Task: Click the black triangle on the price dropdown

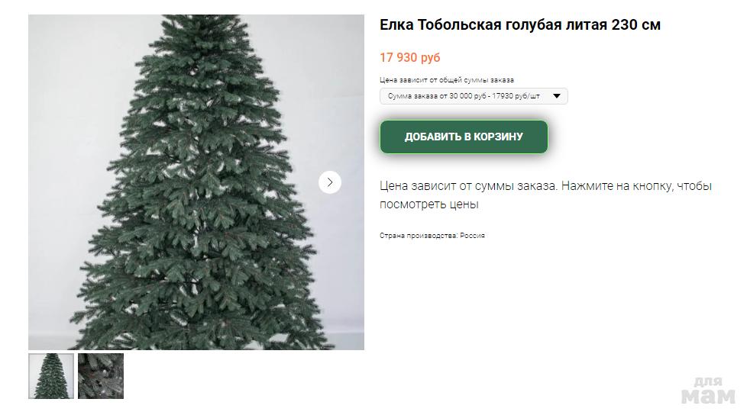Action: pyautogui.click(x=557, y=96)
